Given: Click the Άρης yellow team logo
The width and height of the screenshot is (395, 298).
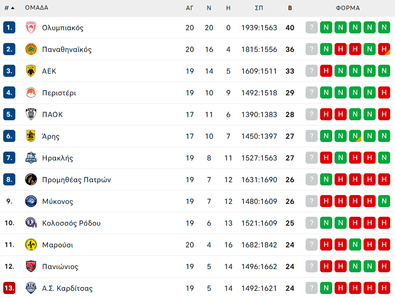Looking at the screenshot, I should (31, 136).
